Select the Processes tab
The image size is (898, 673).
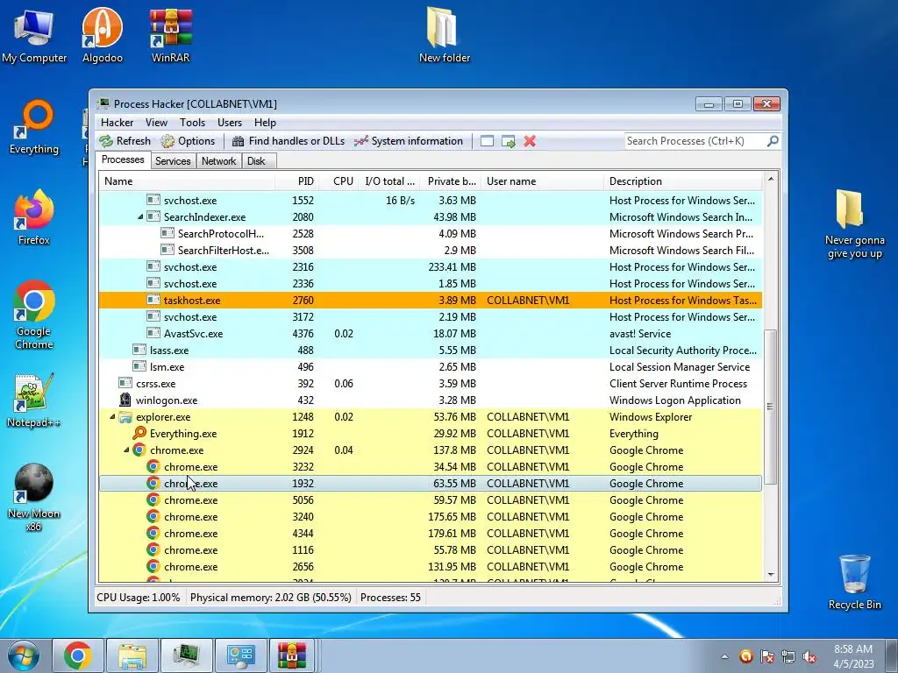tap(123, 159)
